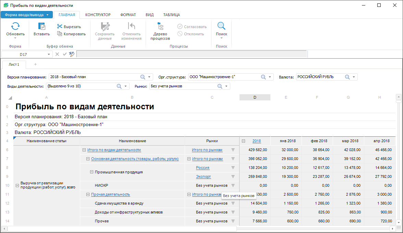Click the Поиск magnifier icon in the ribbon
Screen dimensions: 403x233
tap(221, 26)
